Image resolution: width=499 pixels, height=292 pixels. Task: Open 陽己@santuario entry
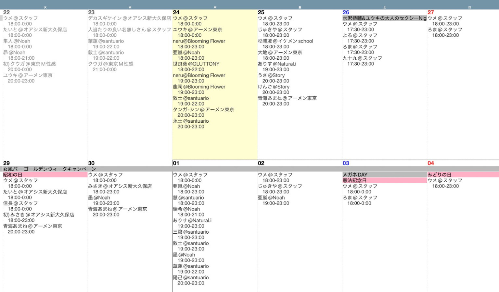click(x=191, y=278)
